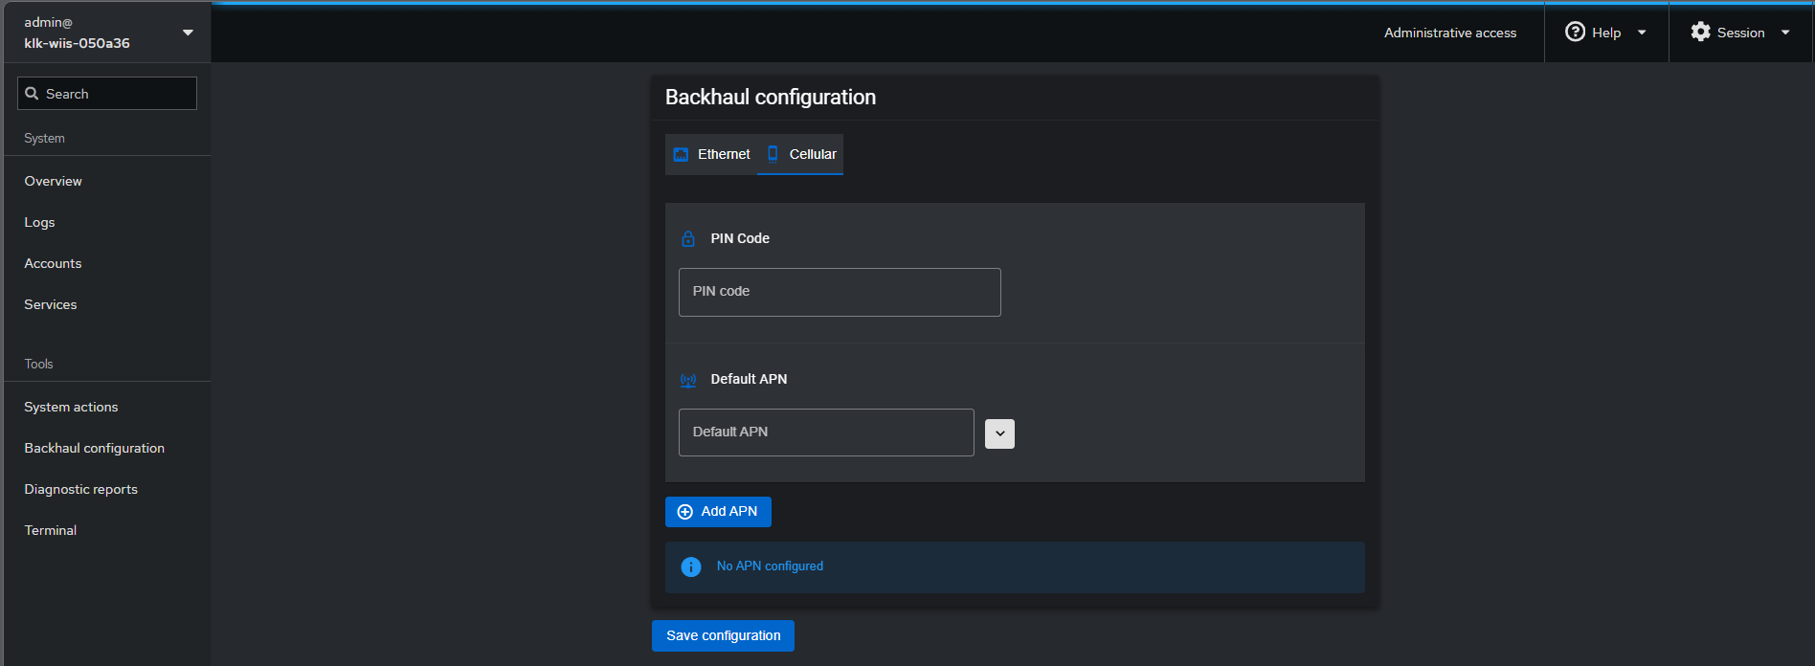This screenshot has width=1815, height=666.
Task: Click the No APN configured message
Action: tap(770, 566)
